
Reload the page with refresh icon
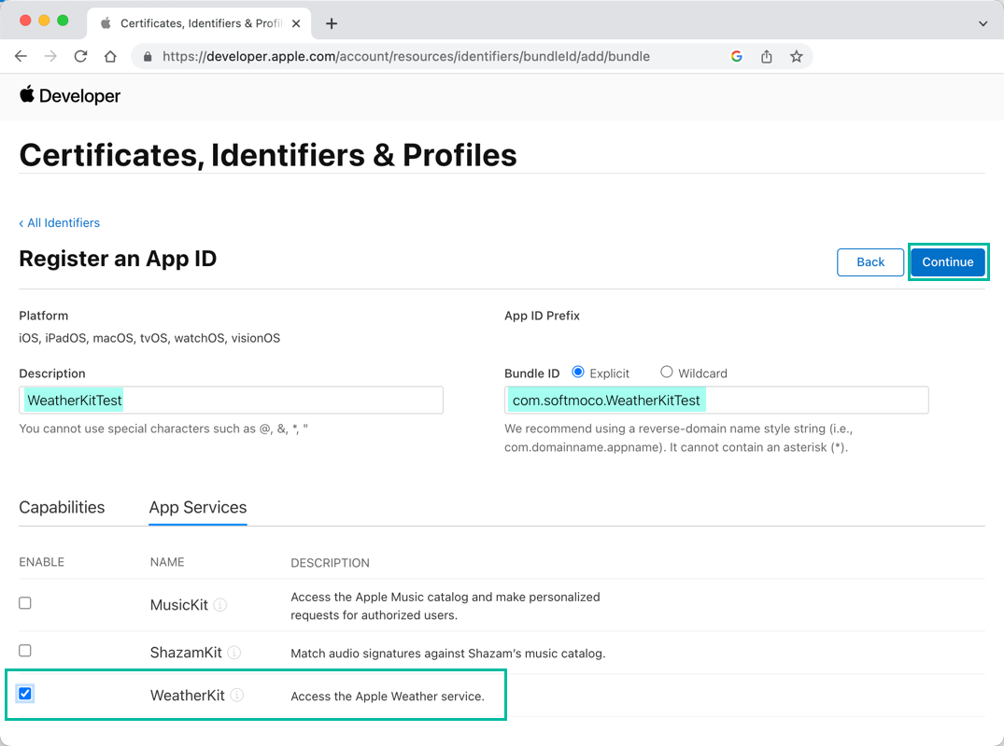[80, 56]
